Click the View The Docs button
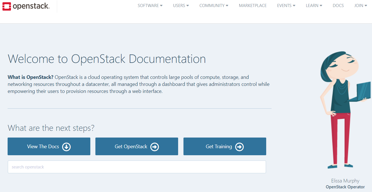 [x=49, y=146]
